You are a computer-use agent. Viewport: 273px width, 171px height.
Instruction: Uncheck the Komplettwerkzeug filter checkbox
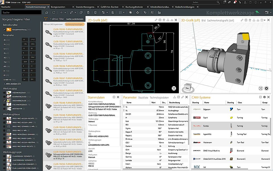point(4,29)
